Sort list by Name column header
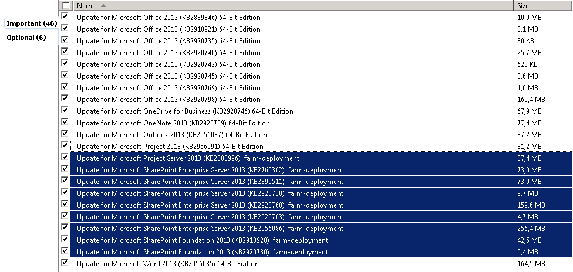Image resolution: width=573 pixels, height=272 pixels. click(x=86, y=5)
